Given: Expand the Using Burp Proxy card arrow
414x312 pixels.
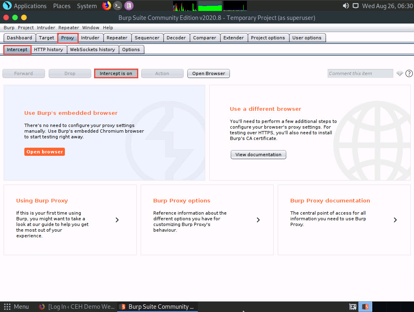Looking at the screenshot, I should [117, 220].
